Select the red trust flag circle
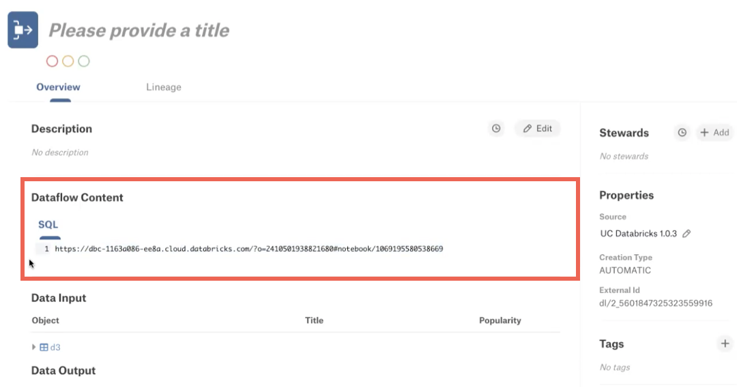The width and height of the screenshot is (737, 387). [52, 61]
